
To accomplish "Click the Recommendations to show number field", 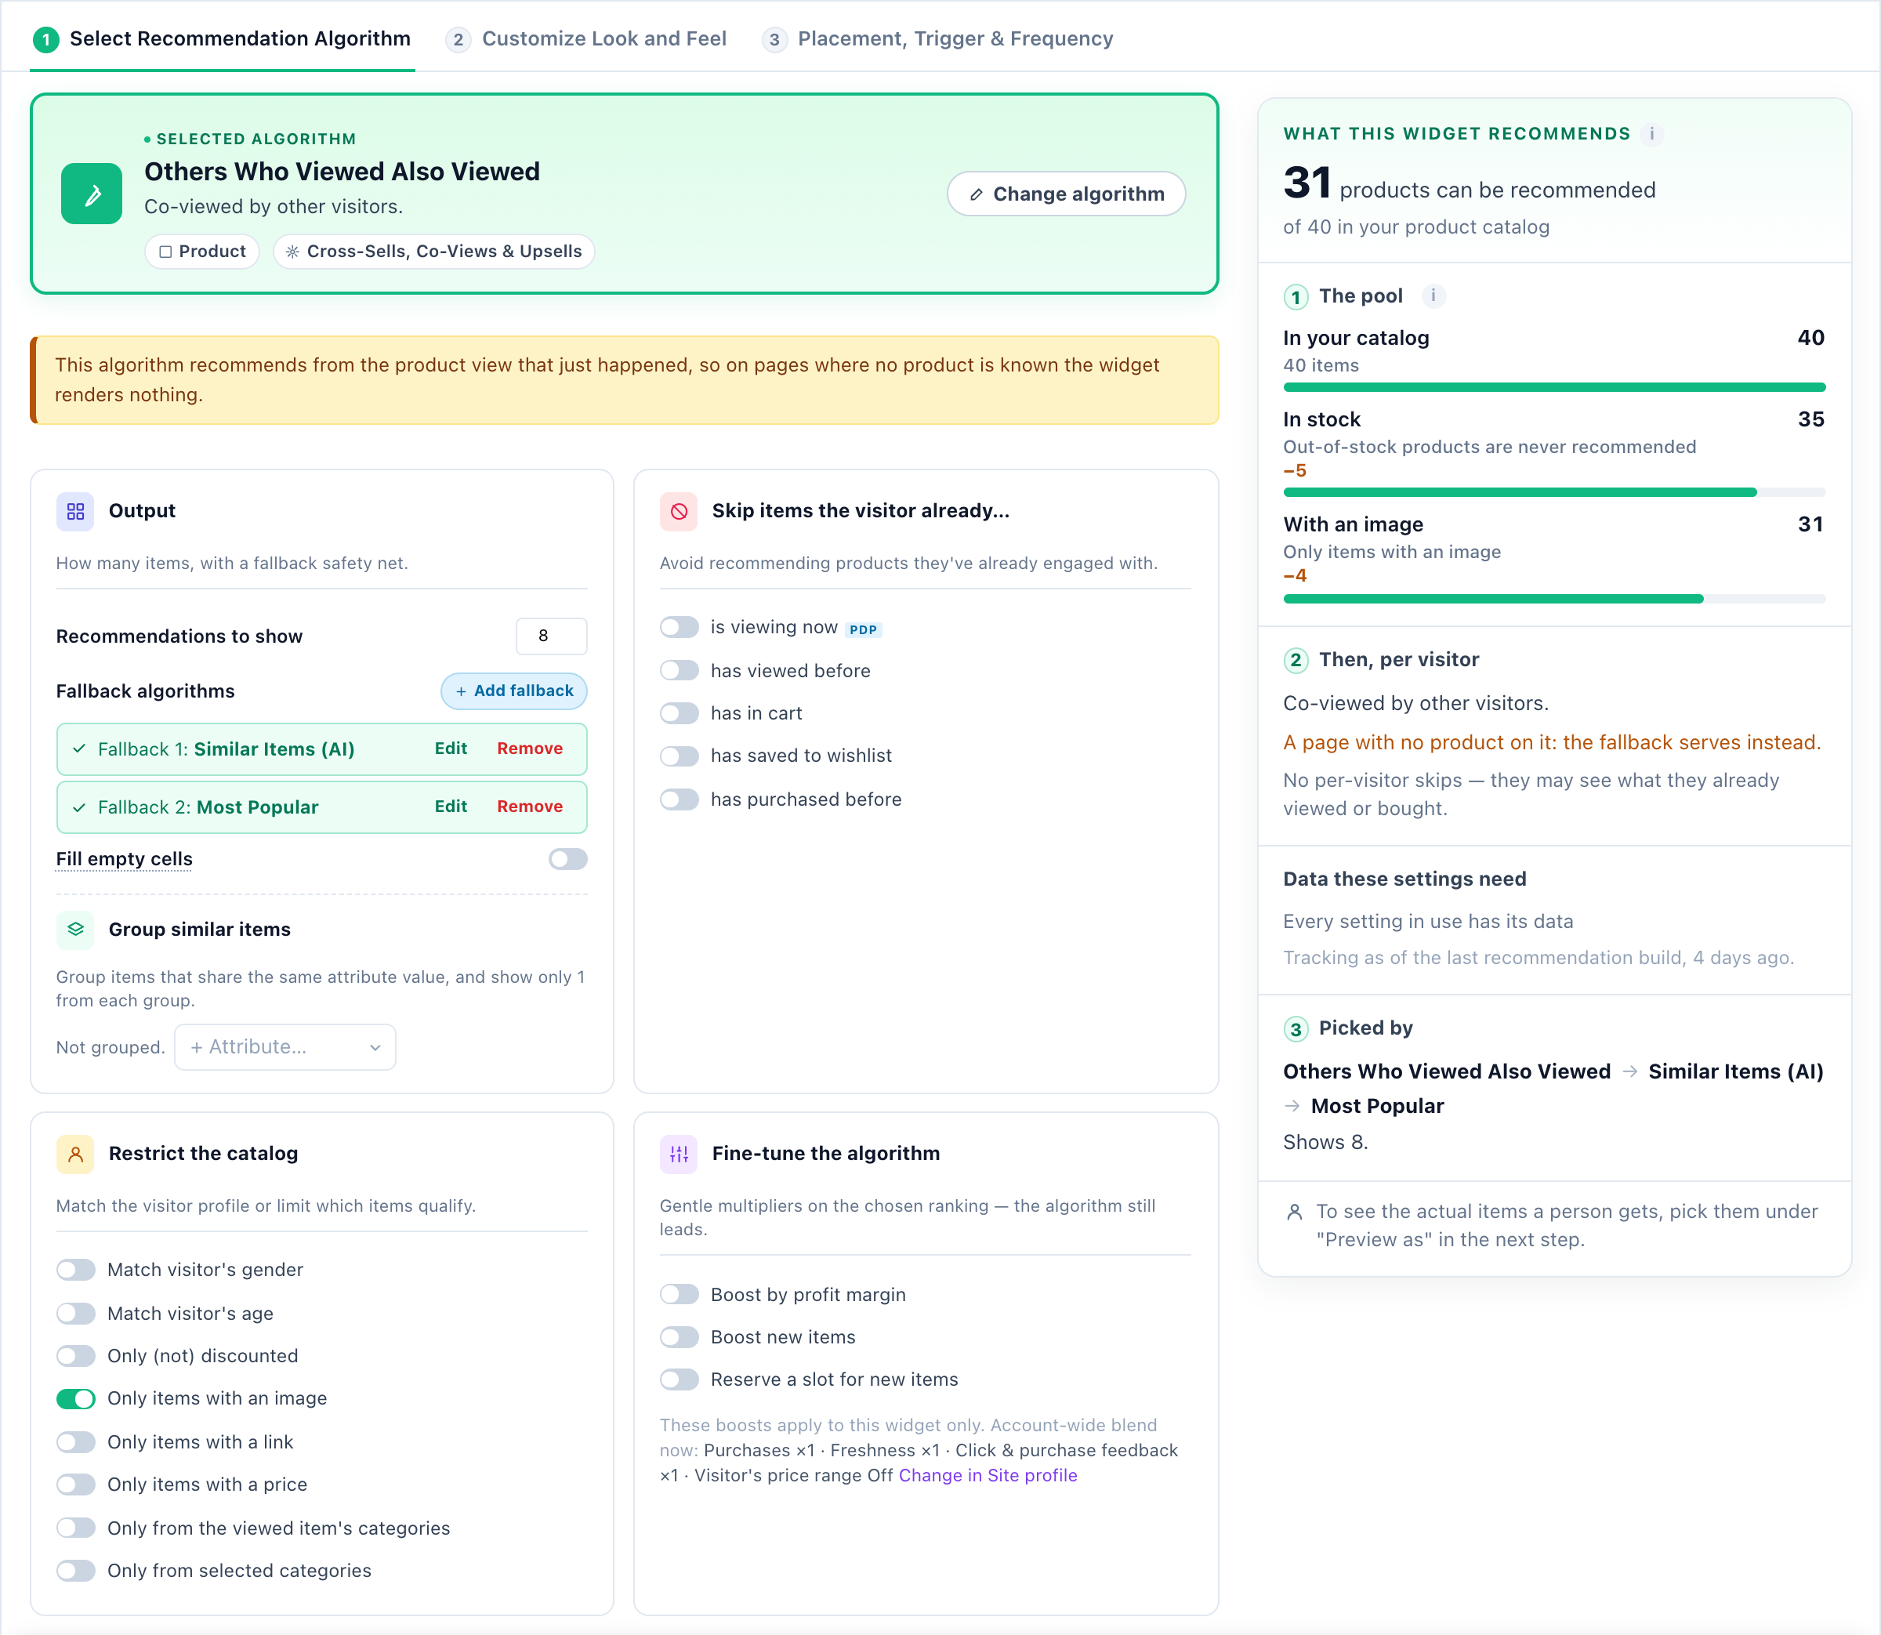I will [551, 636].
